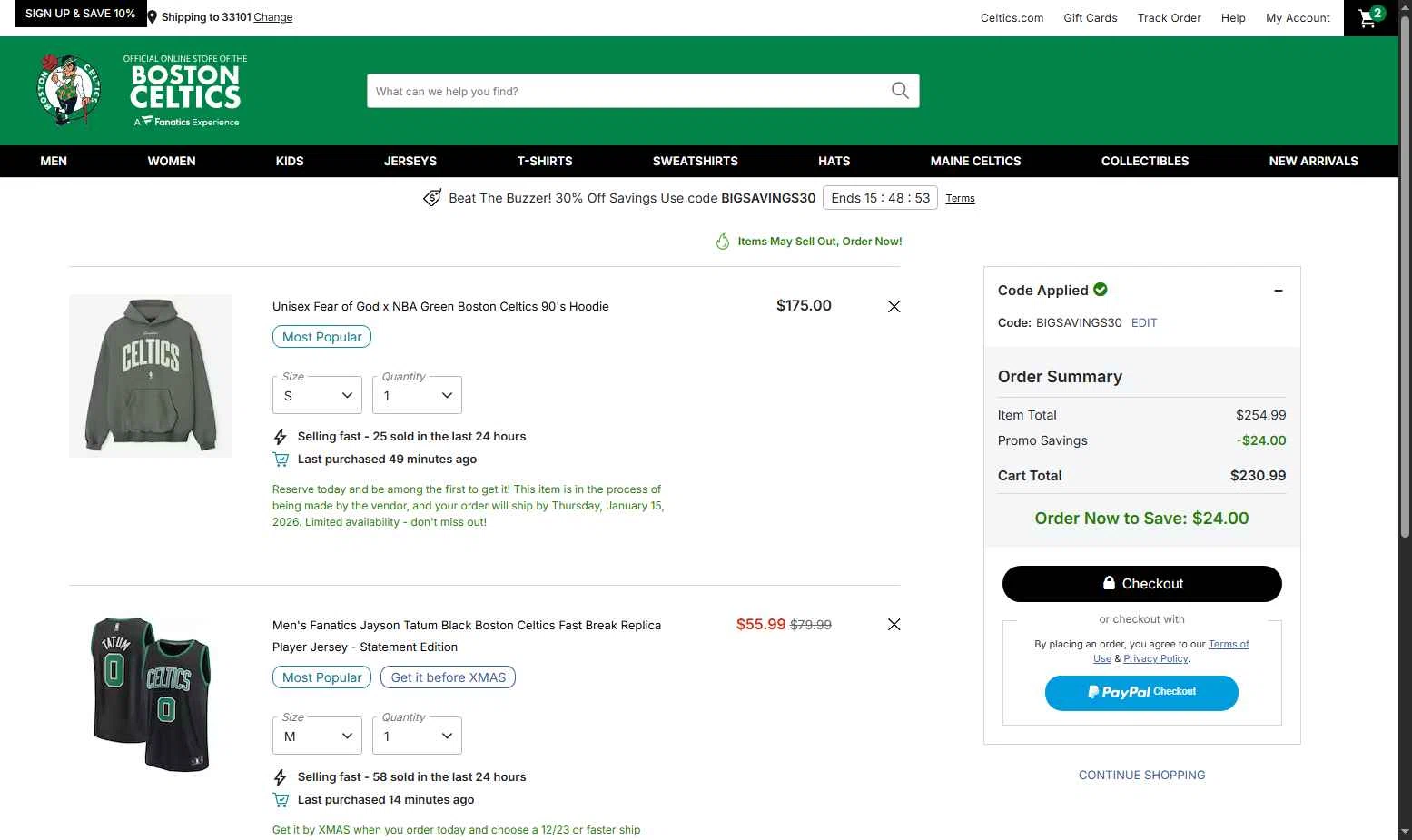The width and height of the screenshot is (1412, 840).
Task: Open the Privacy Policy link
Action: pyautogui.click(x=1156, y=659)
